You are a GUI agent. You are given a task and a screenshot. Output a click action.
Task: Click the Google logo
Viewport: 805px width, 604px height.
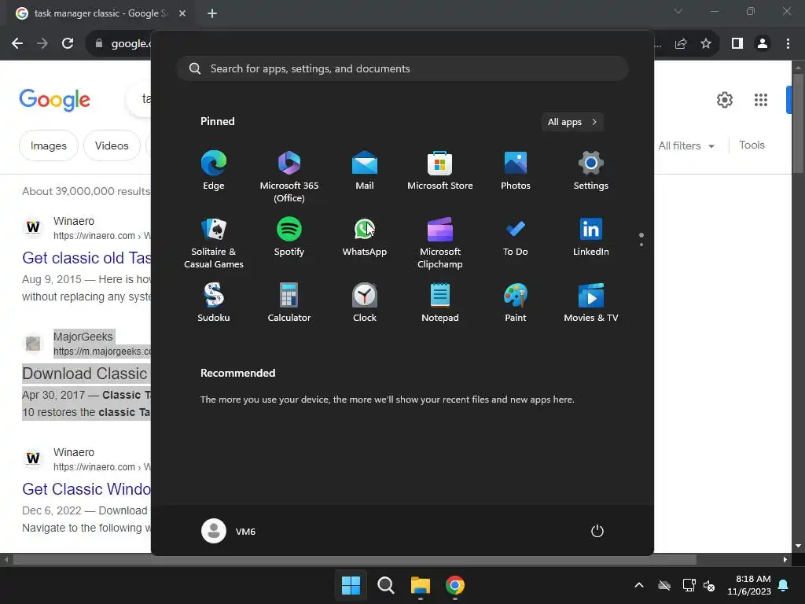[54, 100]
